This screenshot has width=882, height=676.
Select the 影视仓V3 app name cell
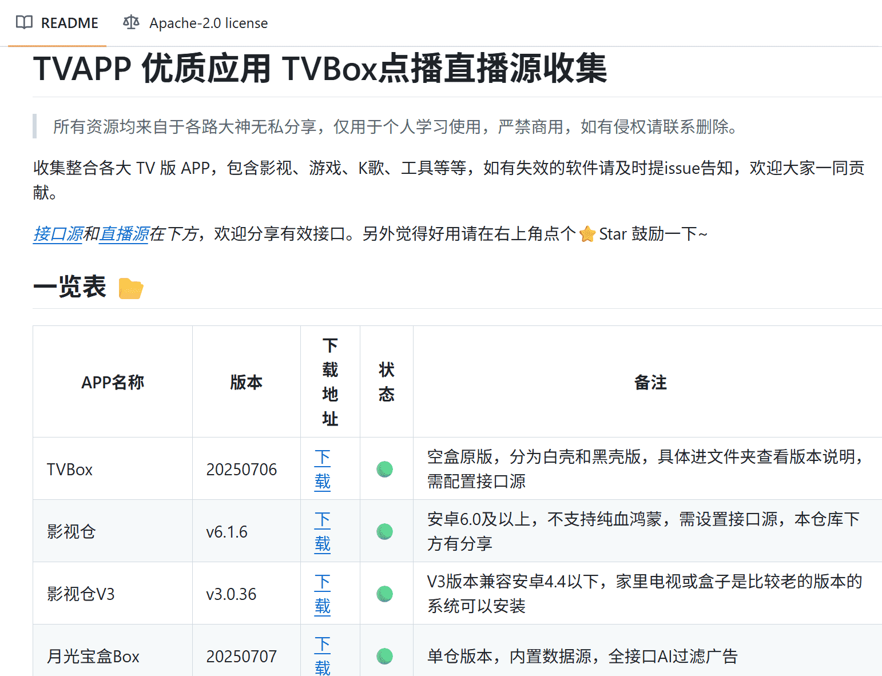click(x=113, y=594)
